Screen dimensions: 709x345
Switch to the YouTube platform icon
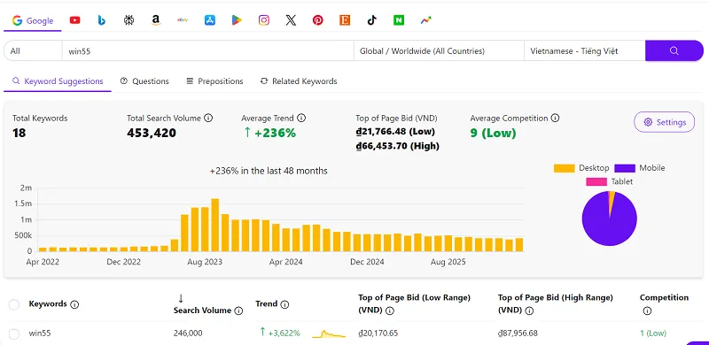coord(75,20)
